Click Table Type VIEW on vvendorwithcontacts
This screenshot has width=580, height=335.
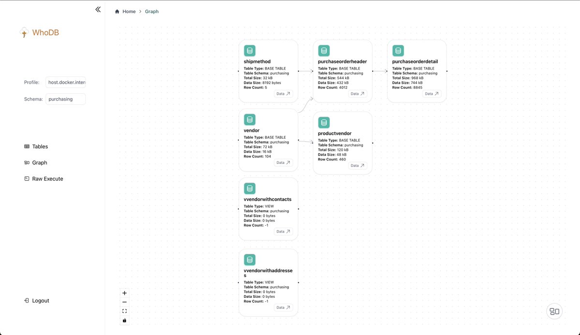259,206
